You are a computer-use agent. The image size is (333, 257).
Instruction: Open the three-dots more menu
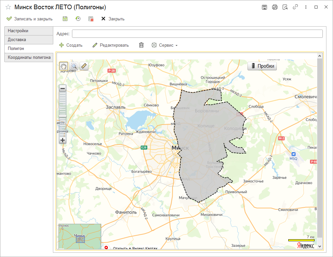[306, 7]
